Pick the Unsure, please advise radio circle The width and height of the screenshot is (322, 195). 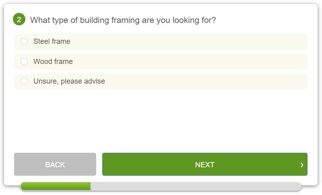click(x=24, y=81)
